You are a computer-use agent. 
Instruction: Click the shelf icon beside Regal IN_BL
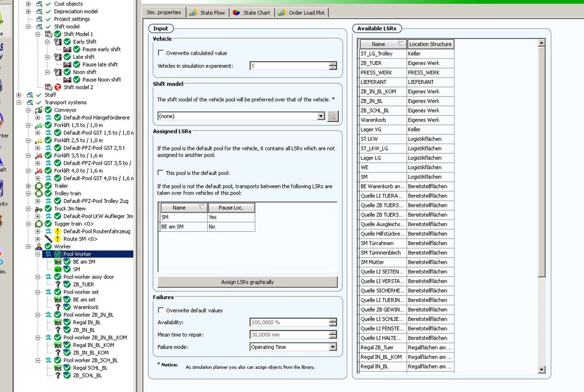click(x=58, y=322)
